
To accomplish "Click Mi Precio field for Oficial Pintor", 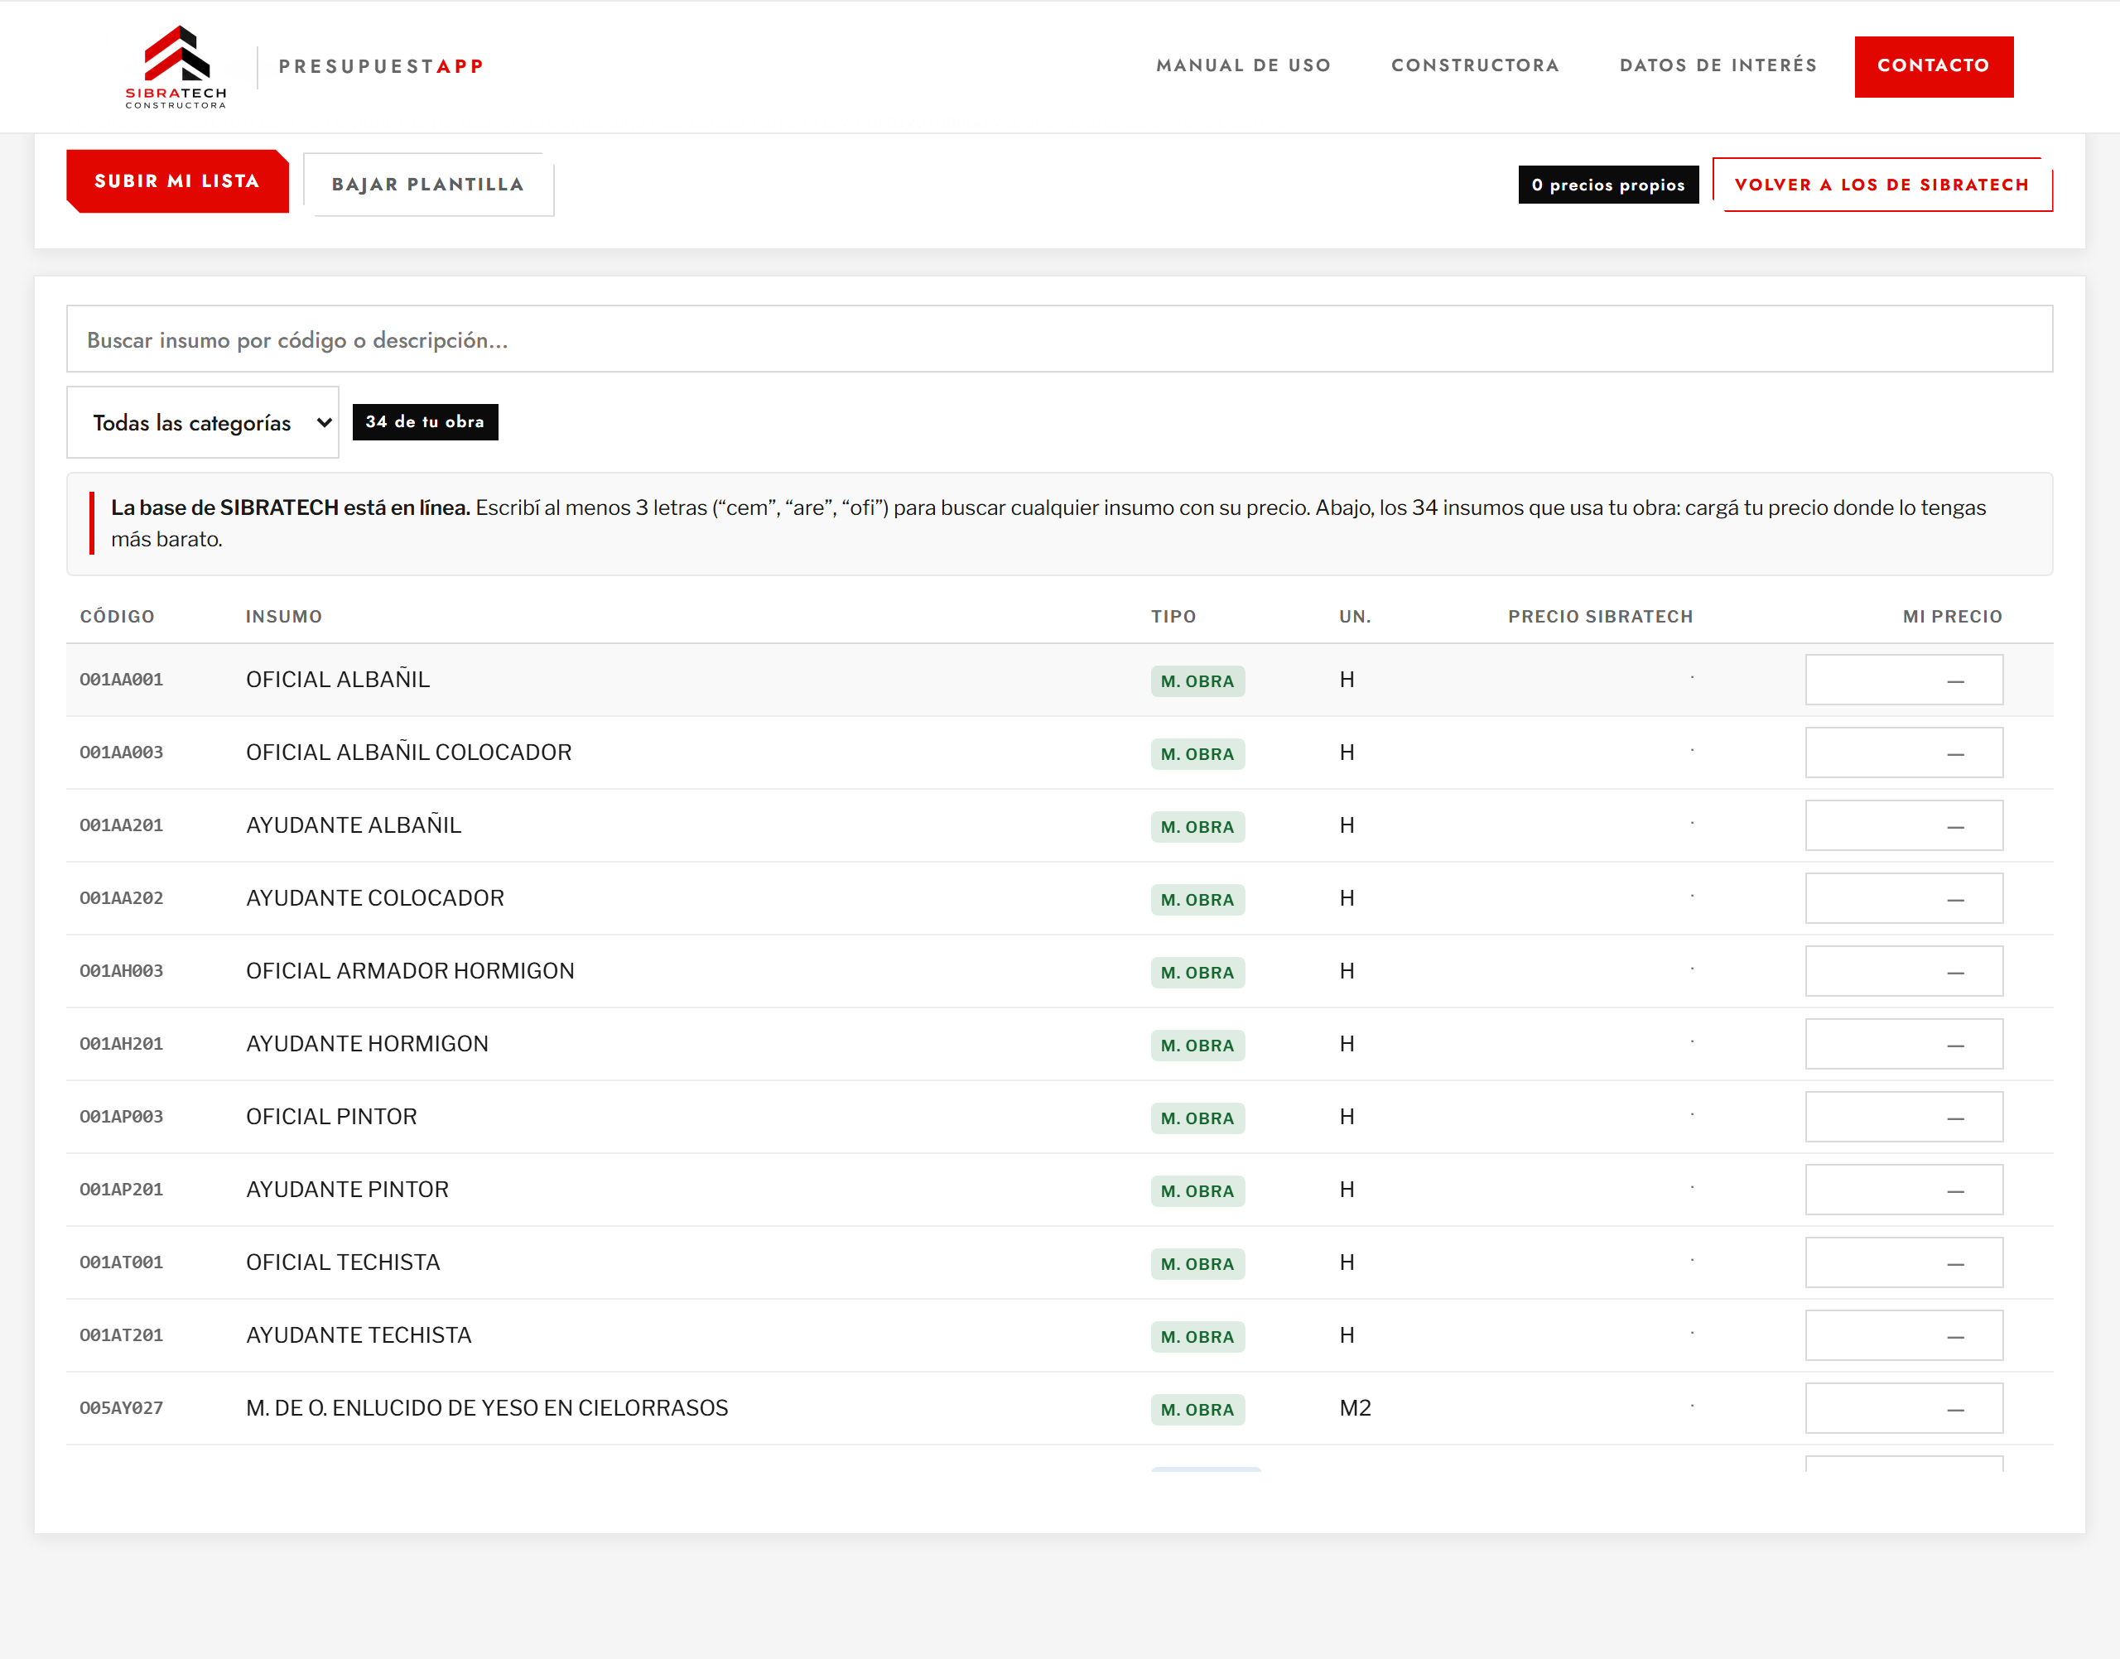I will pos(1903,1117).
